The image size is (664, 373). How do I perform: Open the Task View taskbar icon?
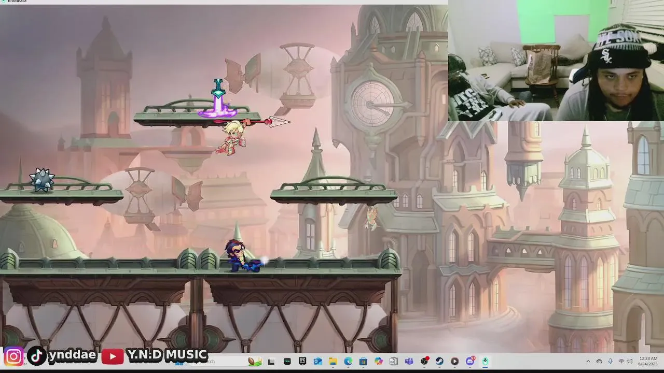tap(271, 361)
